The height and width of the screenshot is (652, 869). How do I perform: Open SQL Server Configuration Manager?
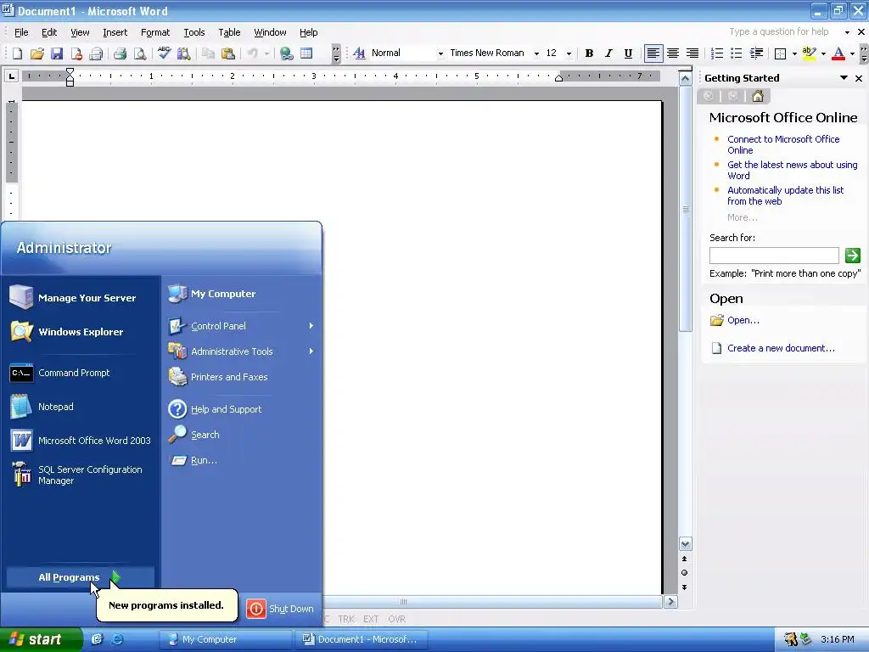pos(81,475)
